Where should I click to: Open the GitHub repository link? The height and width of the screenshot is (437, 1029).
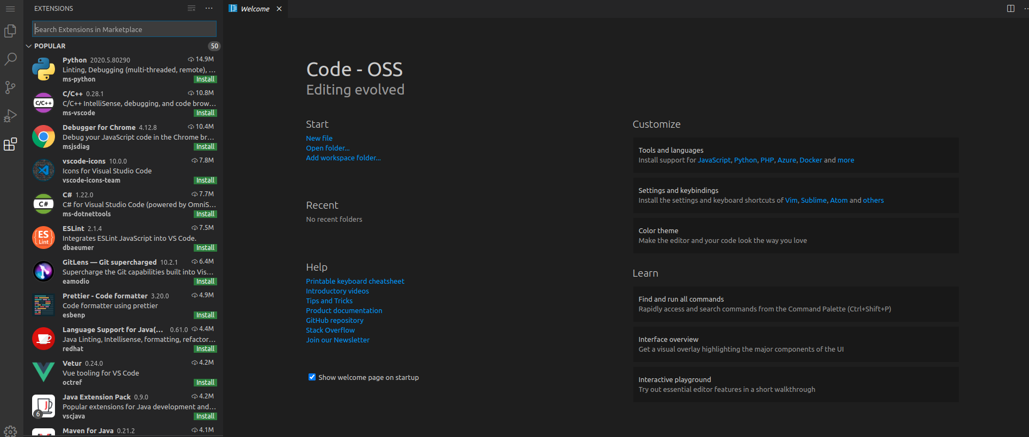coord(335,320)
